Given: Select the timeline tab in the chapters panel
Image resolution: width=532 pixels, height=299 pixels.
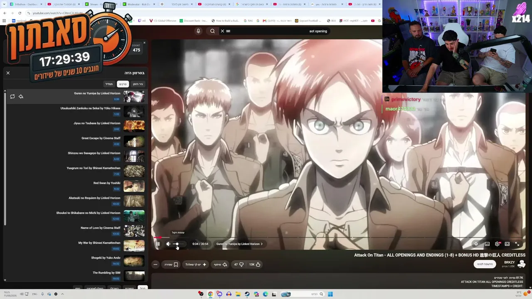Looking at the screenshot, I should [x=138, y=84].
